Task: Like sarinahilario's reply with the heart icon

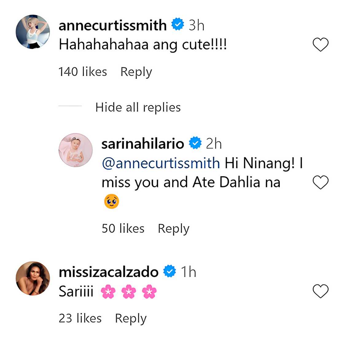Action: pyautogui.click(x=320, y=183)
